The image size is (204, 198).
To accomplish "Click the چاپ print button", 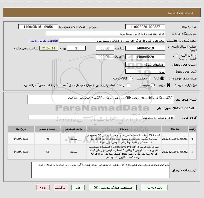I will [78, 188].
